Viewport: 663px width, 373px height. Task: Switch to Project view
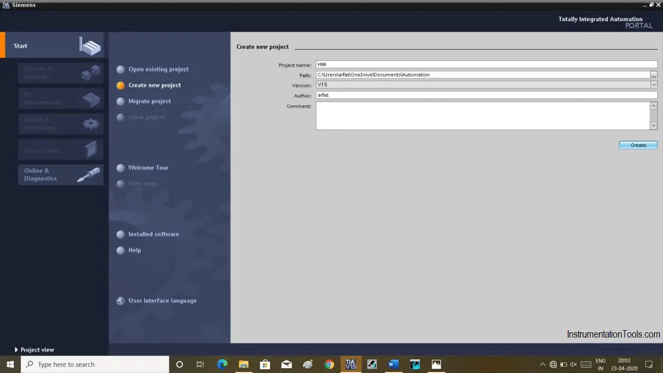coord(37,350)
